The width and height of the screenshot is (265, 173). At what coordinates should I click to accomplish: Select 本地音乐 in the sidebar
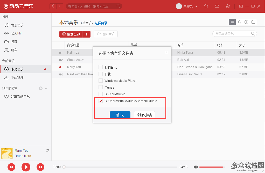point(25,69)
